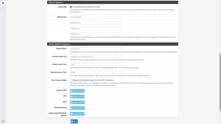Screen dimensions: 221x124
Task: Enable Change DHCPv6 display lease time checkbox
Action: click(x=71, y=80)
